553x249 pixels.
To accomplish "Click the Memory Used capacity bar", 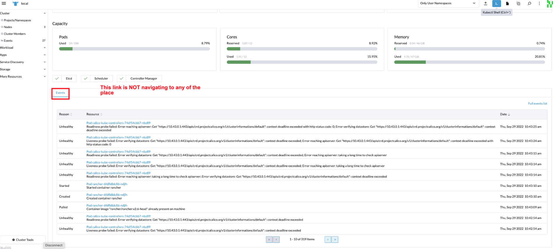I will click(470, 62).
